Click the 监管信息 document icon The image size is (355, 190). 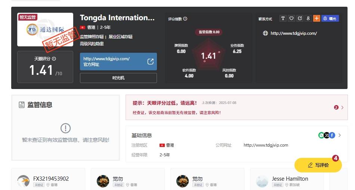click(x=22, y=105)
